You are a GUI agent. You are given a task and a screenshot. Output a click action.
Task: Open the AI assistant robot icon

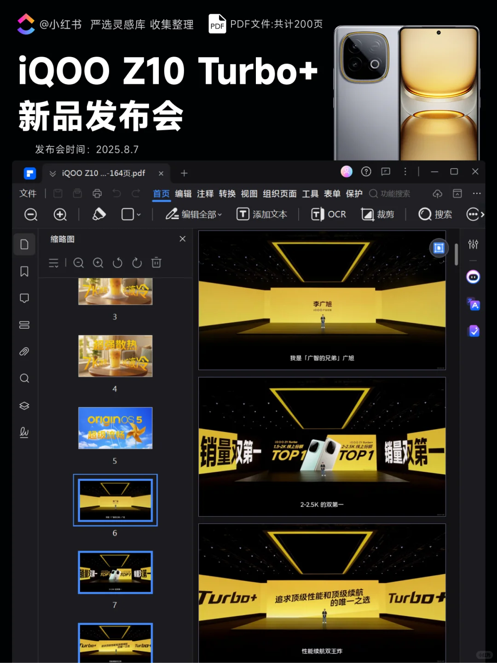pos(473,277)
